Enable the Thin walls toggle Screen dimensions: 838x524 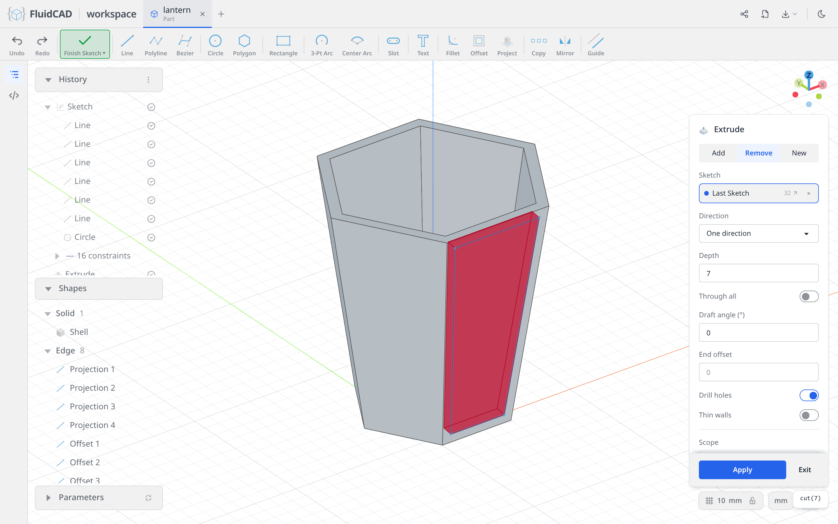tap(809, 415)
